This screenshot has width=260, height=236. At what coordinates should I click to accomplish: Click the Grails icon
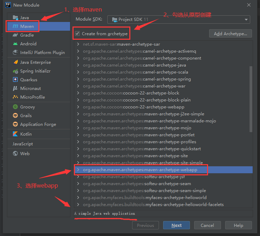coord(15,115)
